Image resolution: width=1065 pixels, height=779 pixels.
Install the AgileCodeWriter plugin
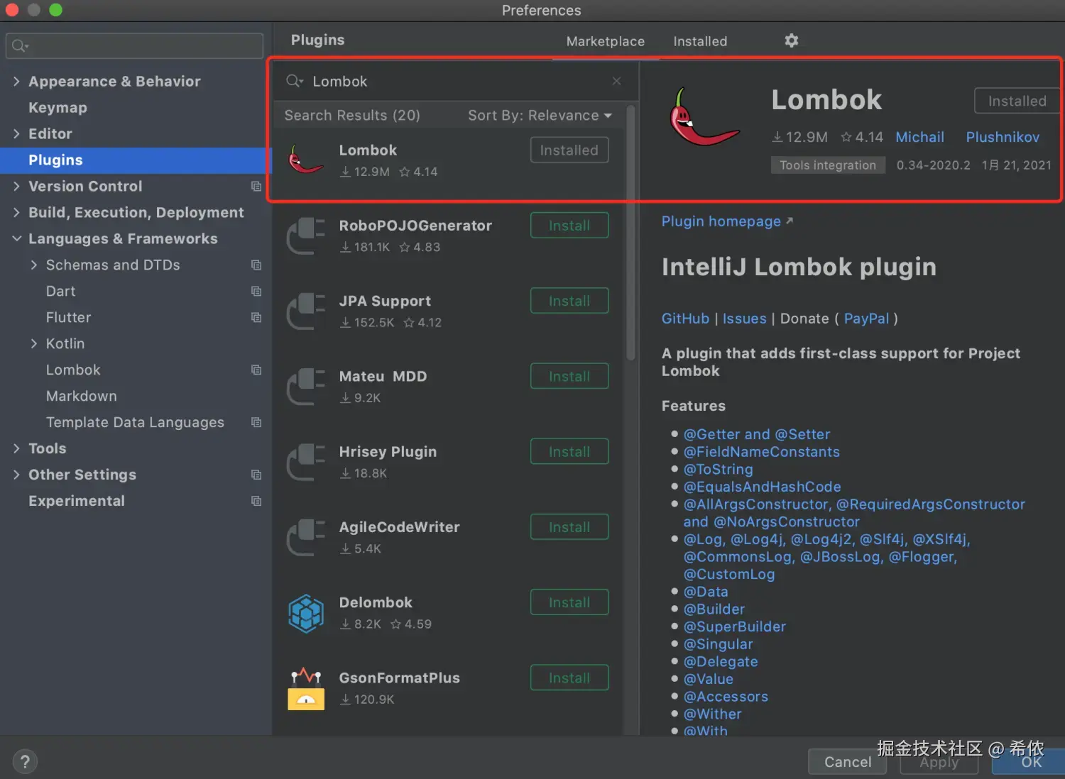click(569, 527)
